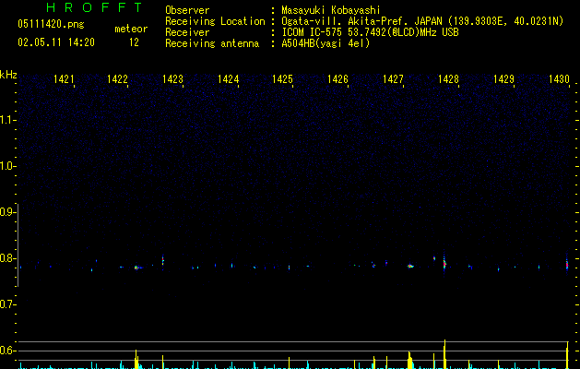Screen dimensions: 580x369
Task: Click the 0.7 kHz frequency label
Action: point(7,304)
